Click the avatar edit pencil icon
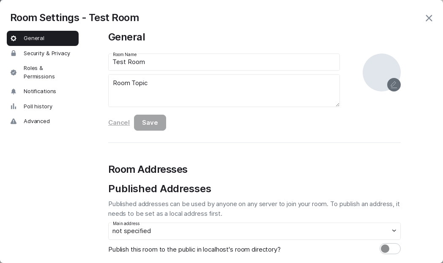The height and width of the screenshot is (263, 443). click(394, 85)
